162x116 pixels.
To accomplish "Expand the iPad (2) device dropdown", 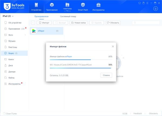I will [8, 16].
